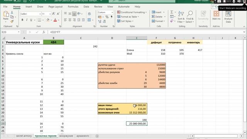Select column E header

(137, 38)
